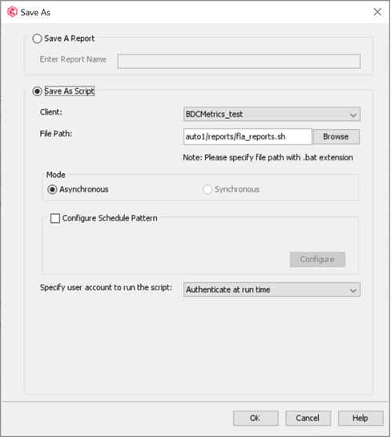Confirm with the OK button

(x=256, y=418)
